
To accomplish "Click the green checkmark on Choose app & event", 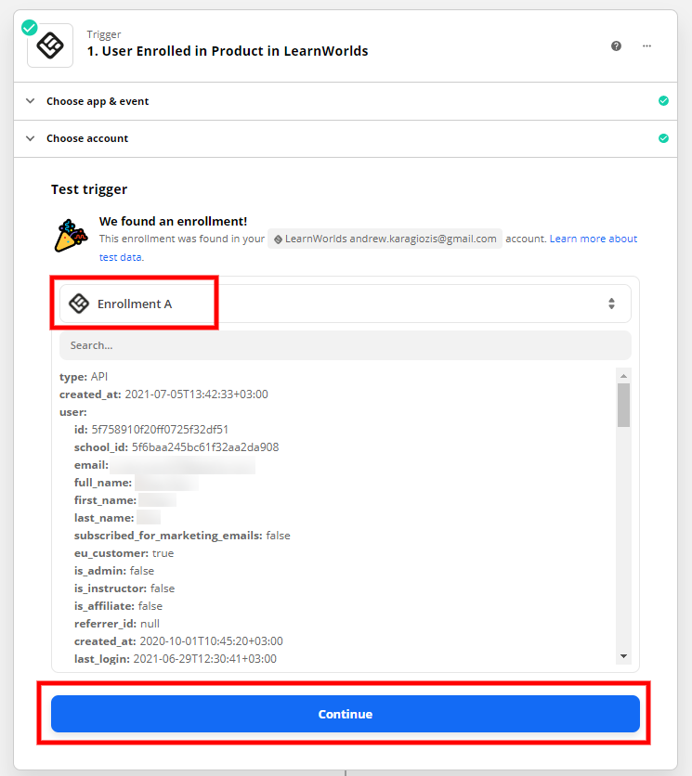I will point(663,101).
